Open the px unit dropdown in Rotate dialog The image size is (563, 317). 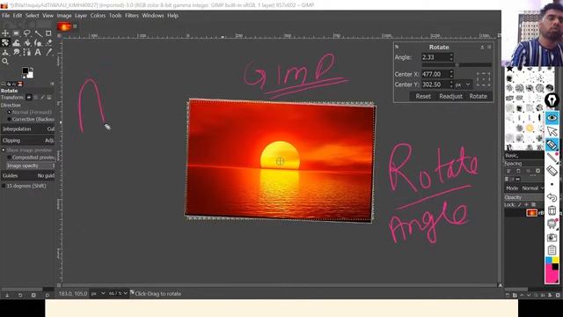coord(463,85)
